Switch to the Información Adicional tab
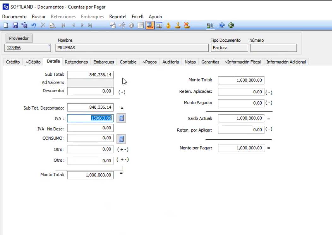The height and width of the screenshot is (235, 332). [286, 62]
